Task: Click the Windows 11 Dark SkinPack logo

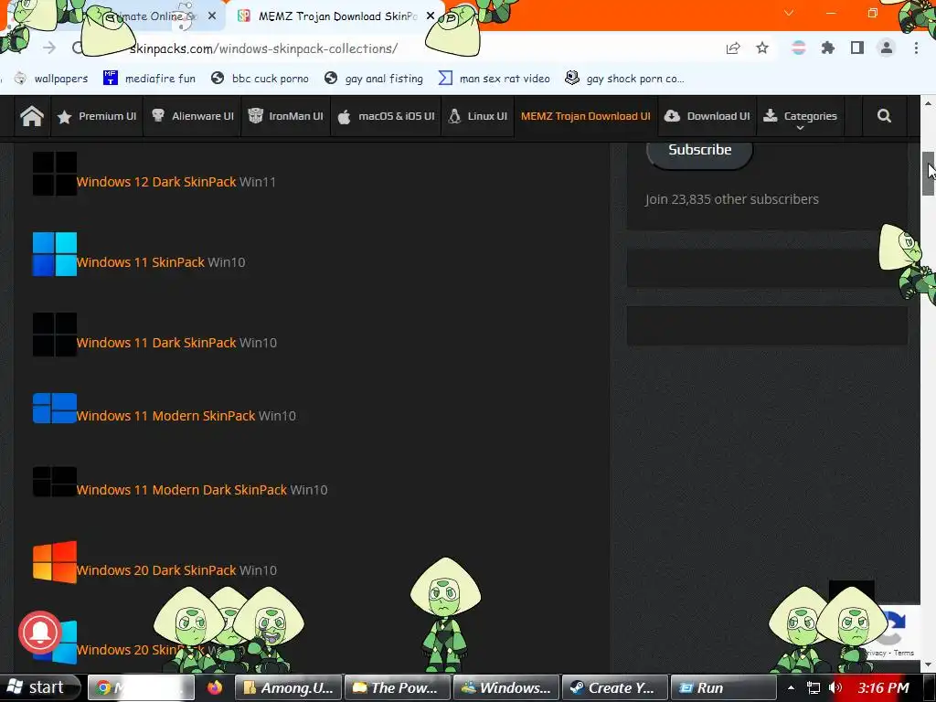Action: click(x=54, y=335)
